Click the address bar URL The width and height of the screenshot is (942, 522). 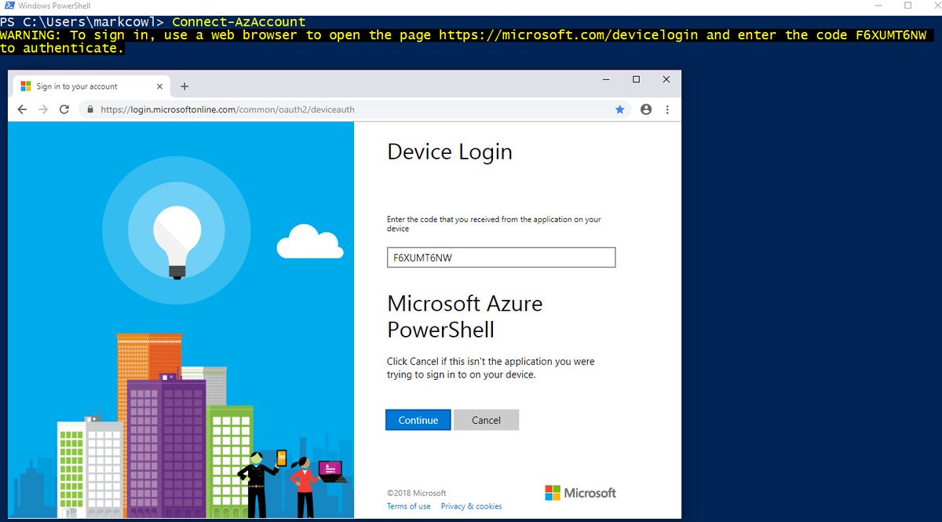[x=228, y=110]
